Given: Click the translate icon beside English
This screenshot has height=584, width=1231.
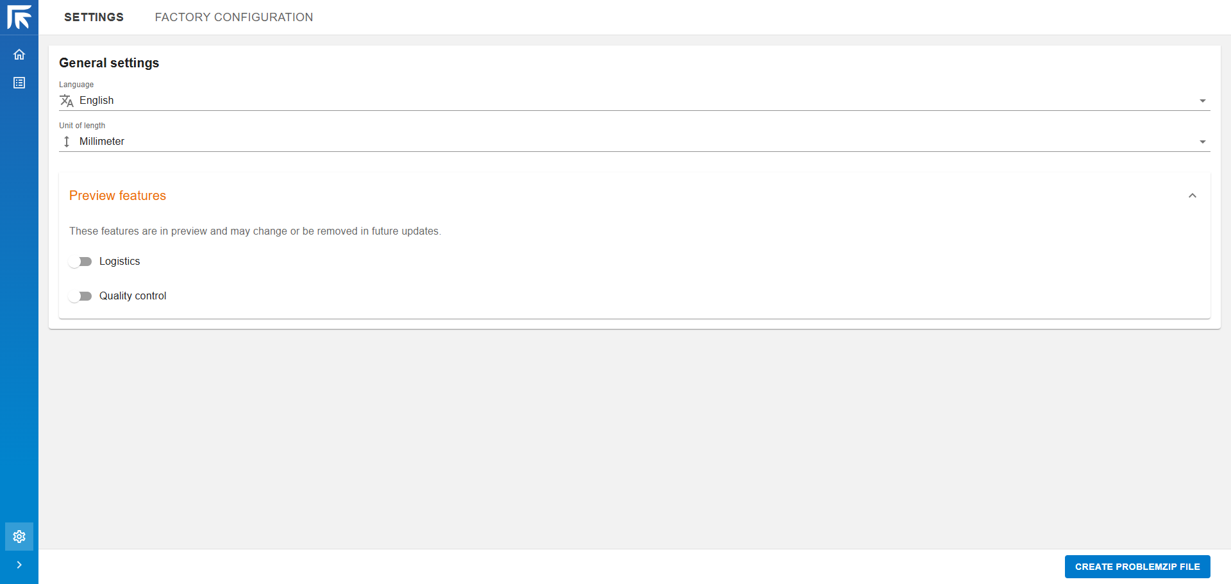Looking at the screenshot, I should tap(67, 101).
